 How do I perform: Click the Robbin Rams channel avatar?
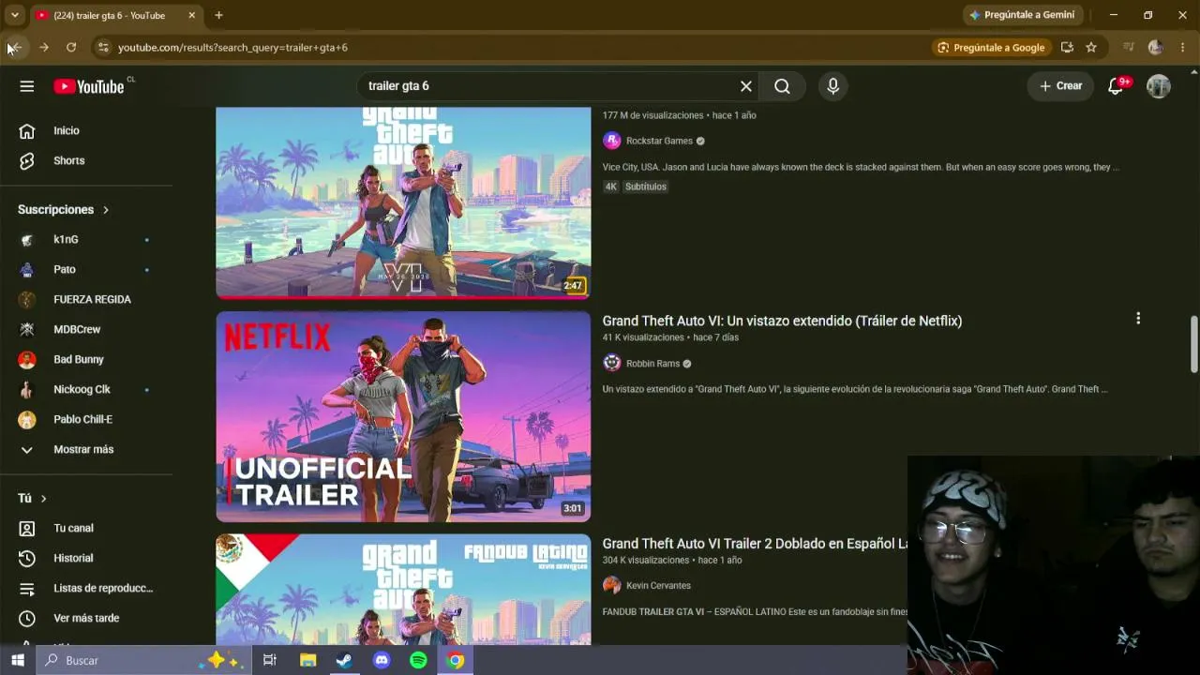click(x=612, y=363)
